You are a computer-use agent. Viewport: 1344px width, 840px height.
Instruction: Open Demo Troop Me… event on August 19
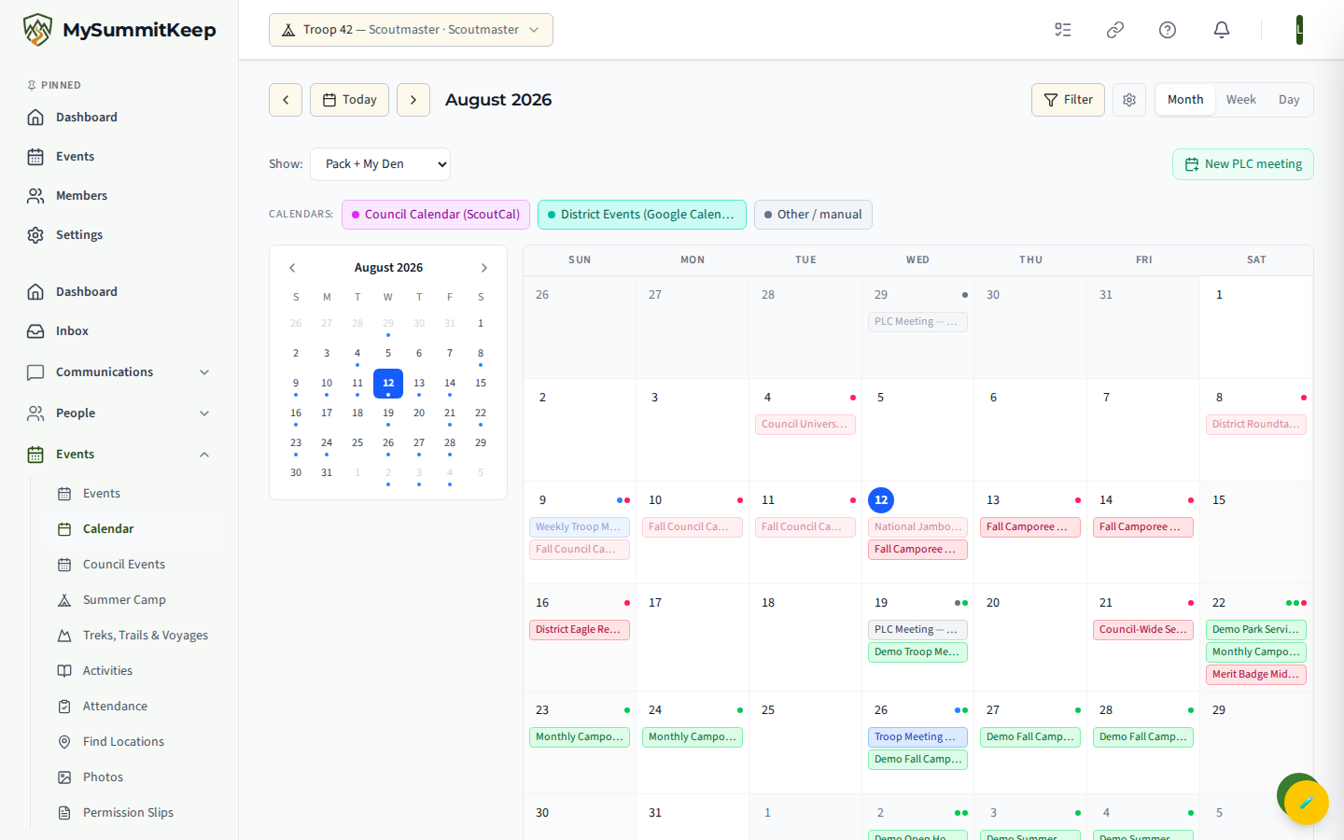(x=917, y=652)
